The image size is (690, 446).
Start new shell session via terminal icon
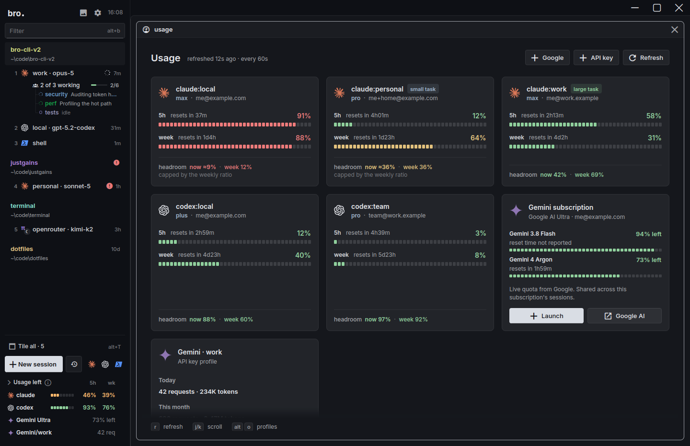click(119, 364)
